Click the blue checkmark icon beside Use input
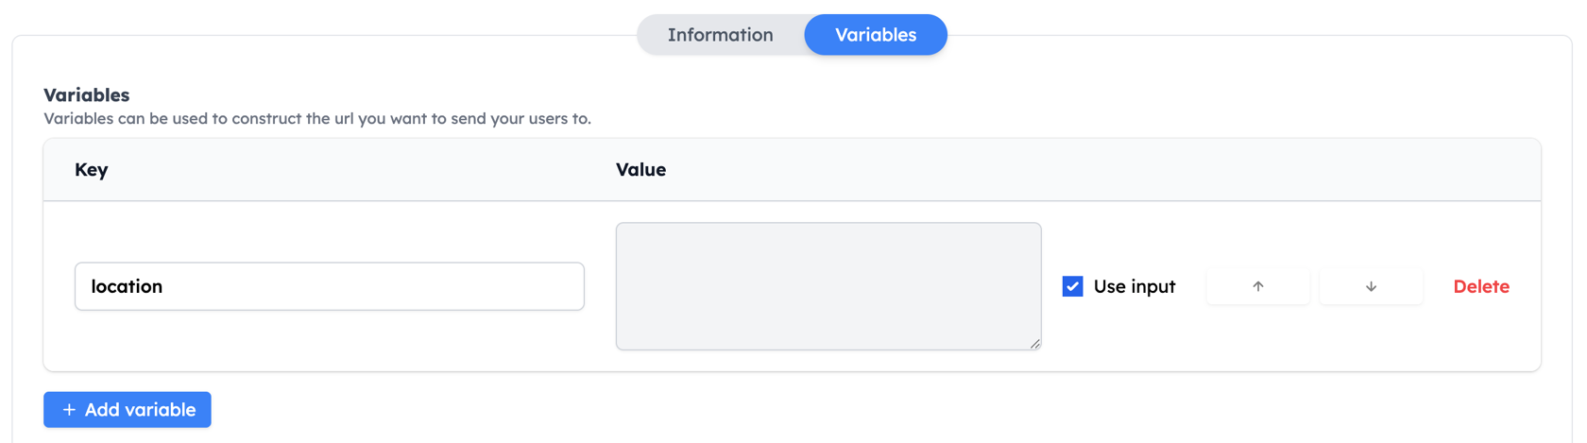The image size is (1587, 443). (x=1072, y=286)
